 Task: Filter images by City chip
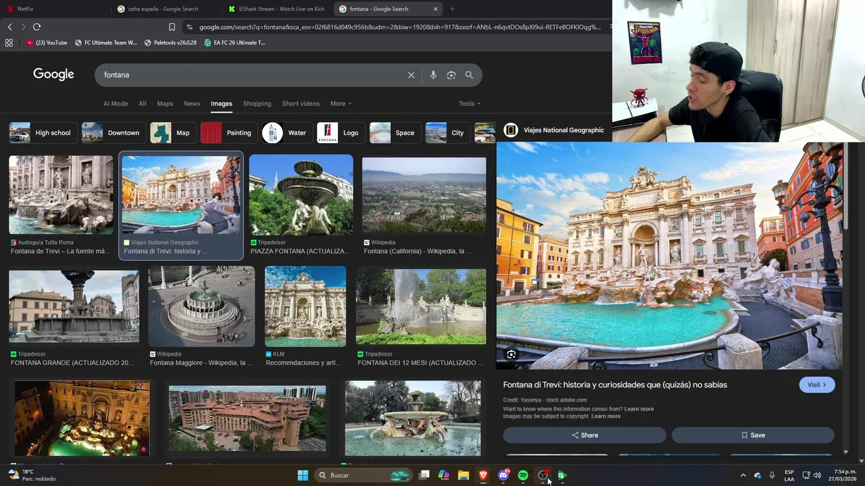(448, 133)
